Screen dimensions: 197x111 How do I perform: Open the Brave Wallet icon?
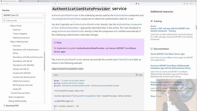(x=187, y=4)
